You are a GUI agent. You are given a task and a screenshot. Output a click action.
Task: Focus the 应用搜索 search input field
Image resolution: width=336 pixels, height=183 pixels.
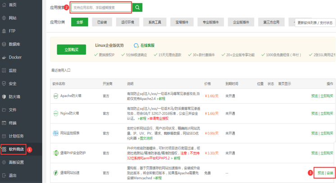[102, 8]
